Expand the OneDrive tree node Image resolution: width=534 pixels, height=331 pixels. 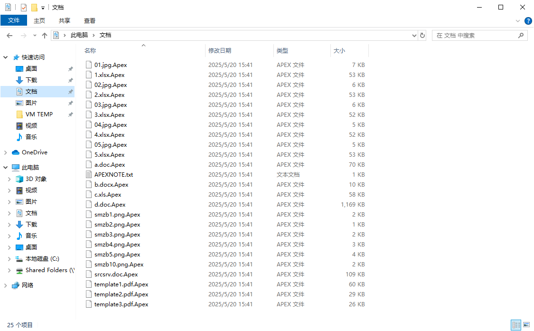coord(6,152)
